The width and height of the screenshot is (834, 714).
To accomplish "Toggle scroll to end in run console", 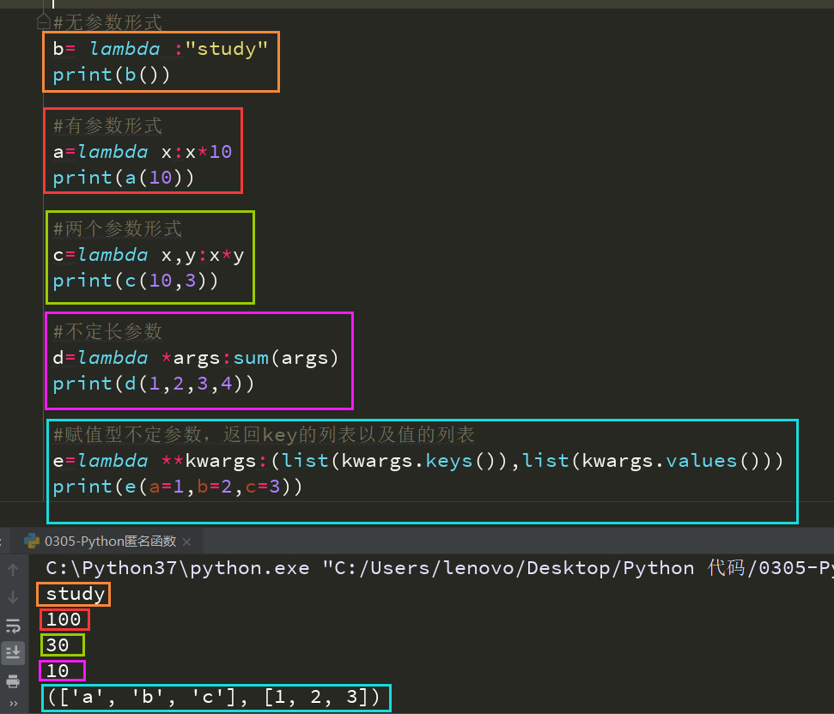I will pyautogui.click(x=13, y=653).
